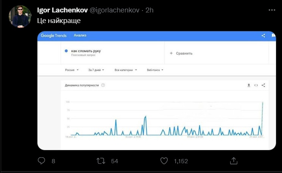Click the Сравнить add comparison button
The width and height of the screenshot is (282, 173).
tap(181, 54)
